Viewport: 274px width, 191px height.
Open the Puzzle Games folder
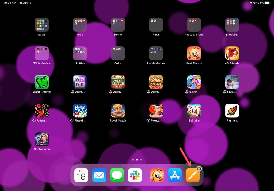click(156, 53)
